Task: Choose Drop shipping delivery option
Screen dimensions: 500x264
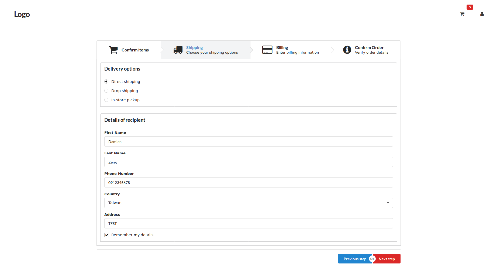Action: pyautogui.click(x=106, y=91)
